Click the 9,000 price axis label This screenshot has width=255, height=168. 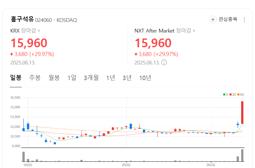coord(16,146)
